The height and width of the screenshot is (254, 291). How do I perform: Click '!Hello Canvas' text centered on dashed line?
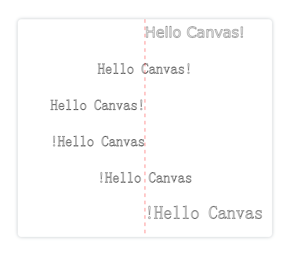pos(146,177)
